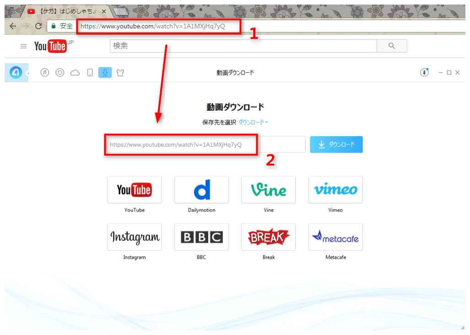Open the Vine site tile

(268, 190)
